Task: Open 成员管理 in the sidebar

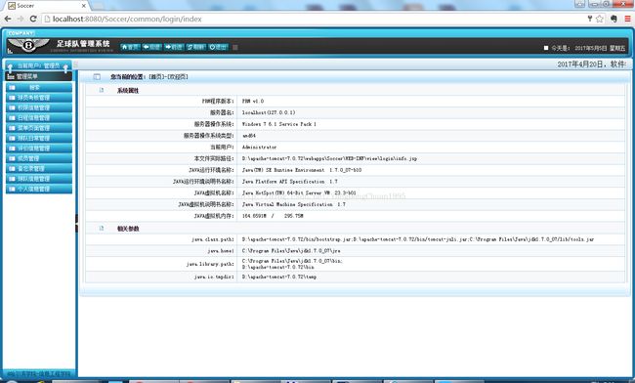Action: click(x=39, y=158)
